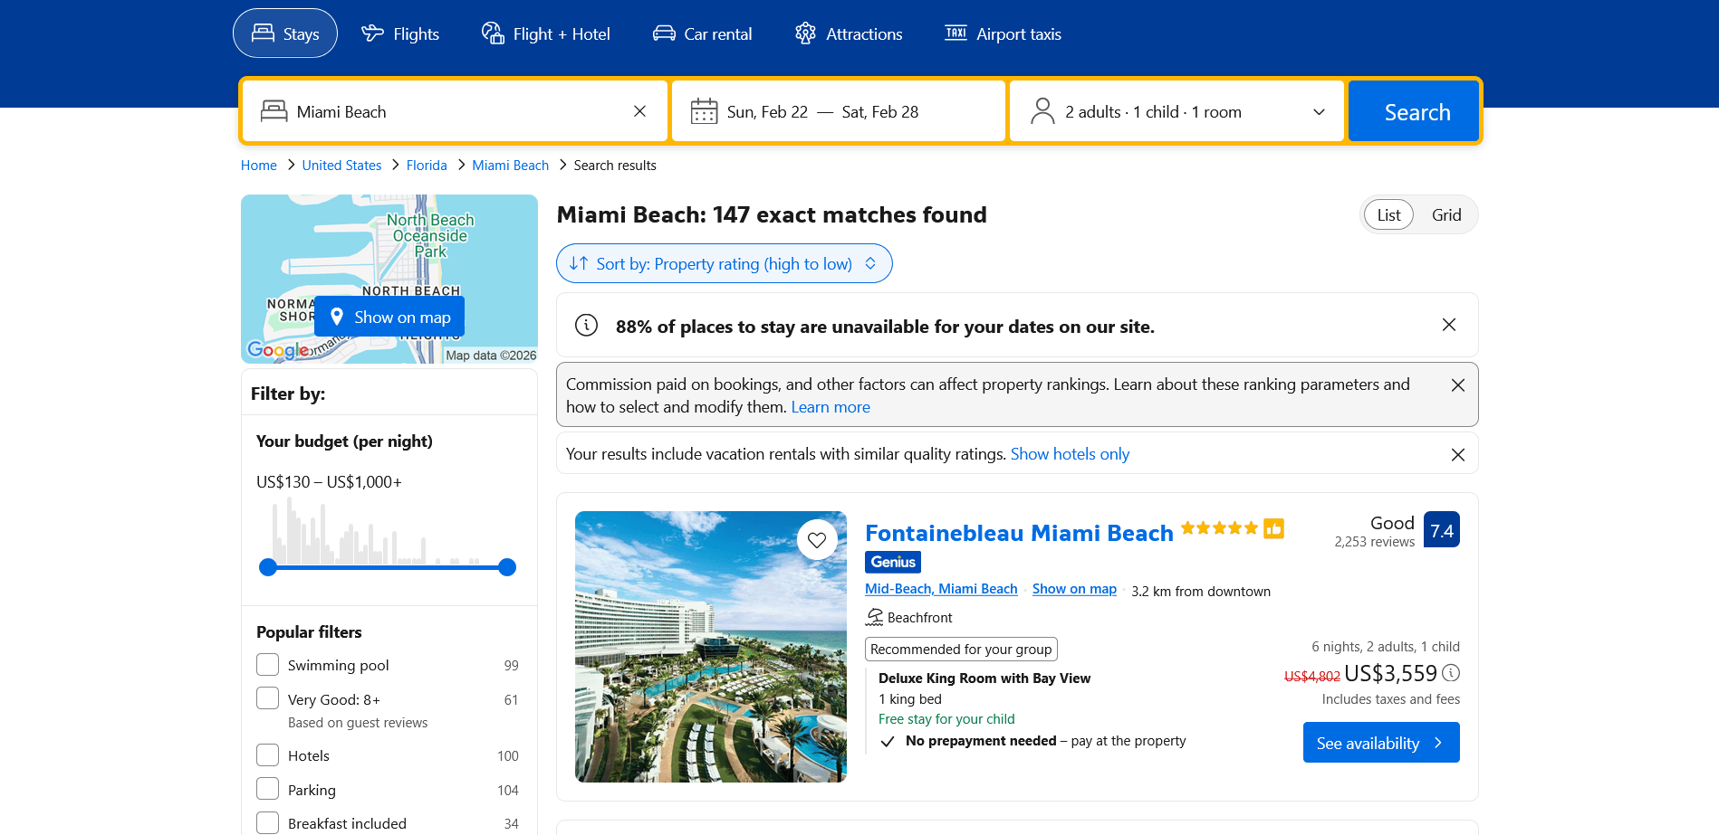The height and width of the screenshot is (835, 1719).
Task: Click the Attractions gear-flower icon
Action: coord(805,33)
